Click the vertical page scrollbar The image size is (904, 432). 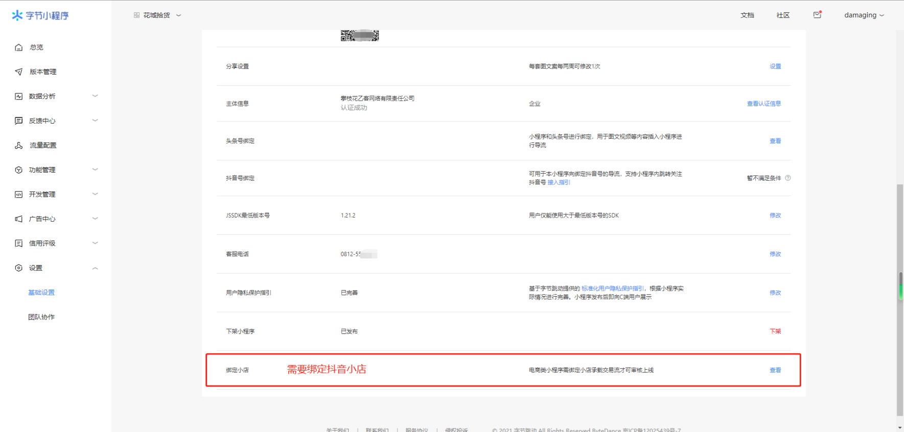click(900, 300)
